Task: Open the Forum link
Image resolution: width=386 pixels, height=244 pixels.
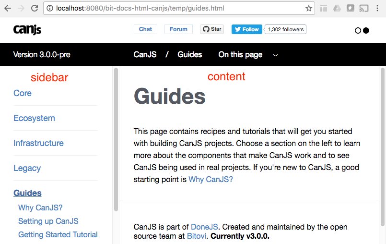Action: coord(178,29)
